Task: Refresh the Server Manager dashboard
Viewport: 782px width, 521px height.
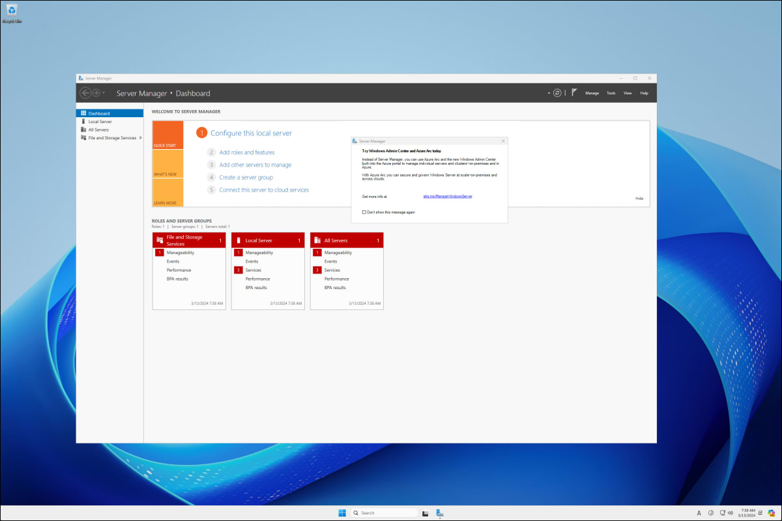Action: point(557,93)
